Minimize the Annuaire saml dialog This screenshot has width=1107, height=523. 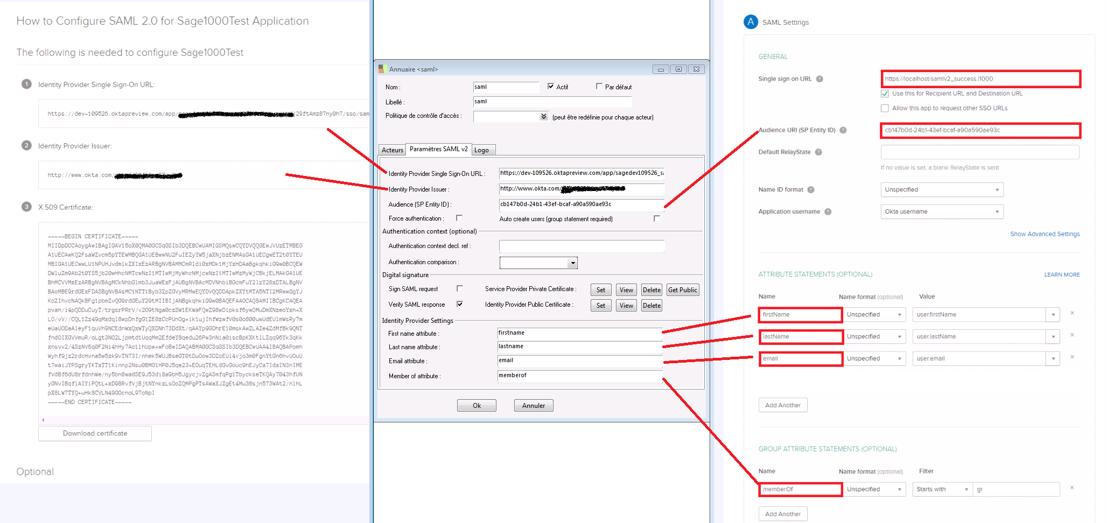[x=661, y=69]
